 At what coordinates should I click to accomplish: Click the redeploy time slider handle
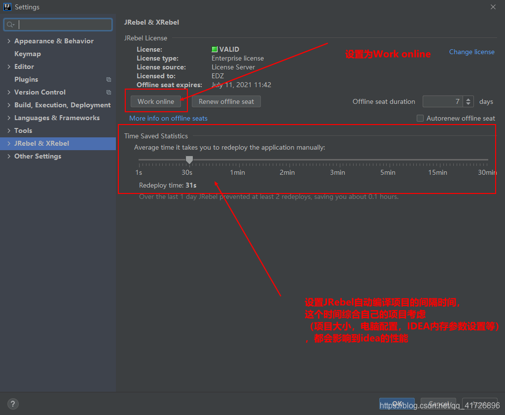[x=189, y=160]
